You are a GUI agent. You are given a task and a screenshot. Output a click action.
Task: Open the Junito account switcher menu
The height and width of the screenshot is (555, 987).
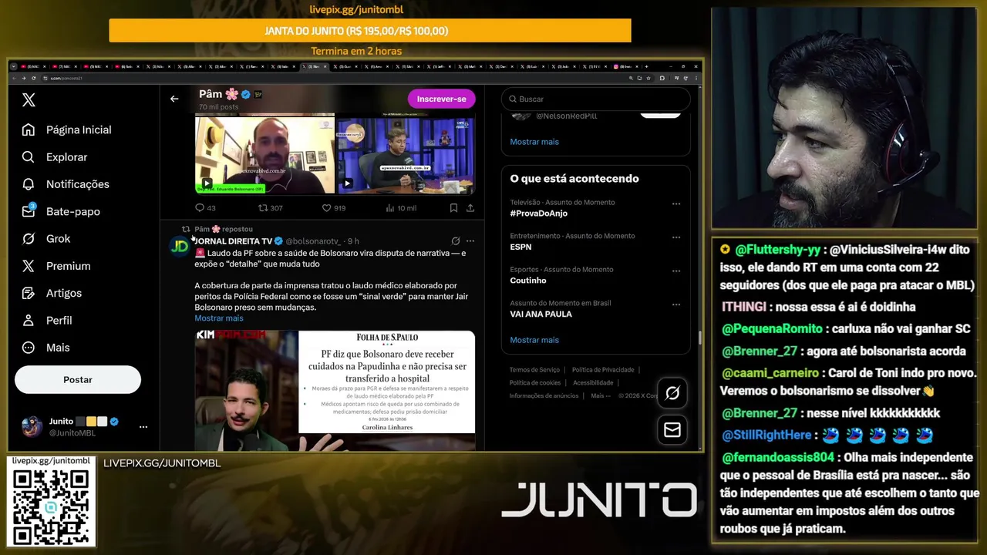[x=83, y=426]
